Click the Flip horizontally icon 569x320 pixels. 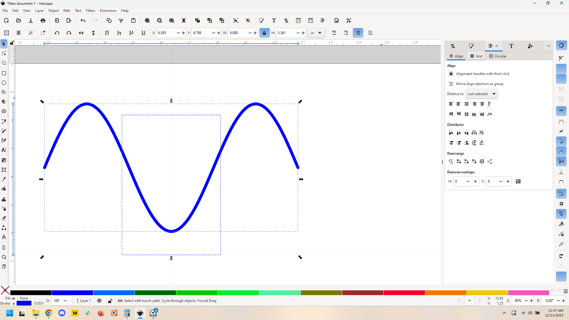(x=81, y=33)
